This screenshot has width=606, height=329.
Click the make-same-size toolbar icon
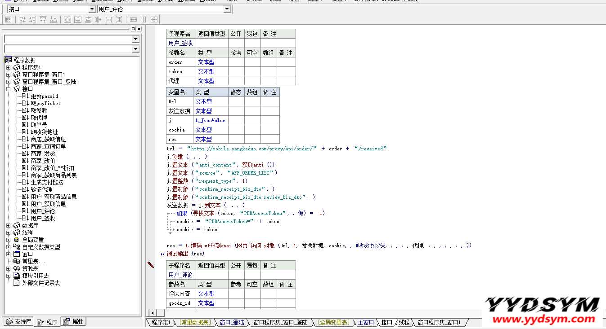click(154, 20)
